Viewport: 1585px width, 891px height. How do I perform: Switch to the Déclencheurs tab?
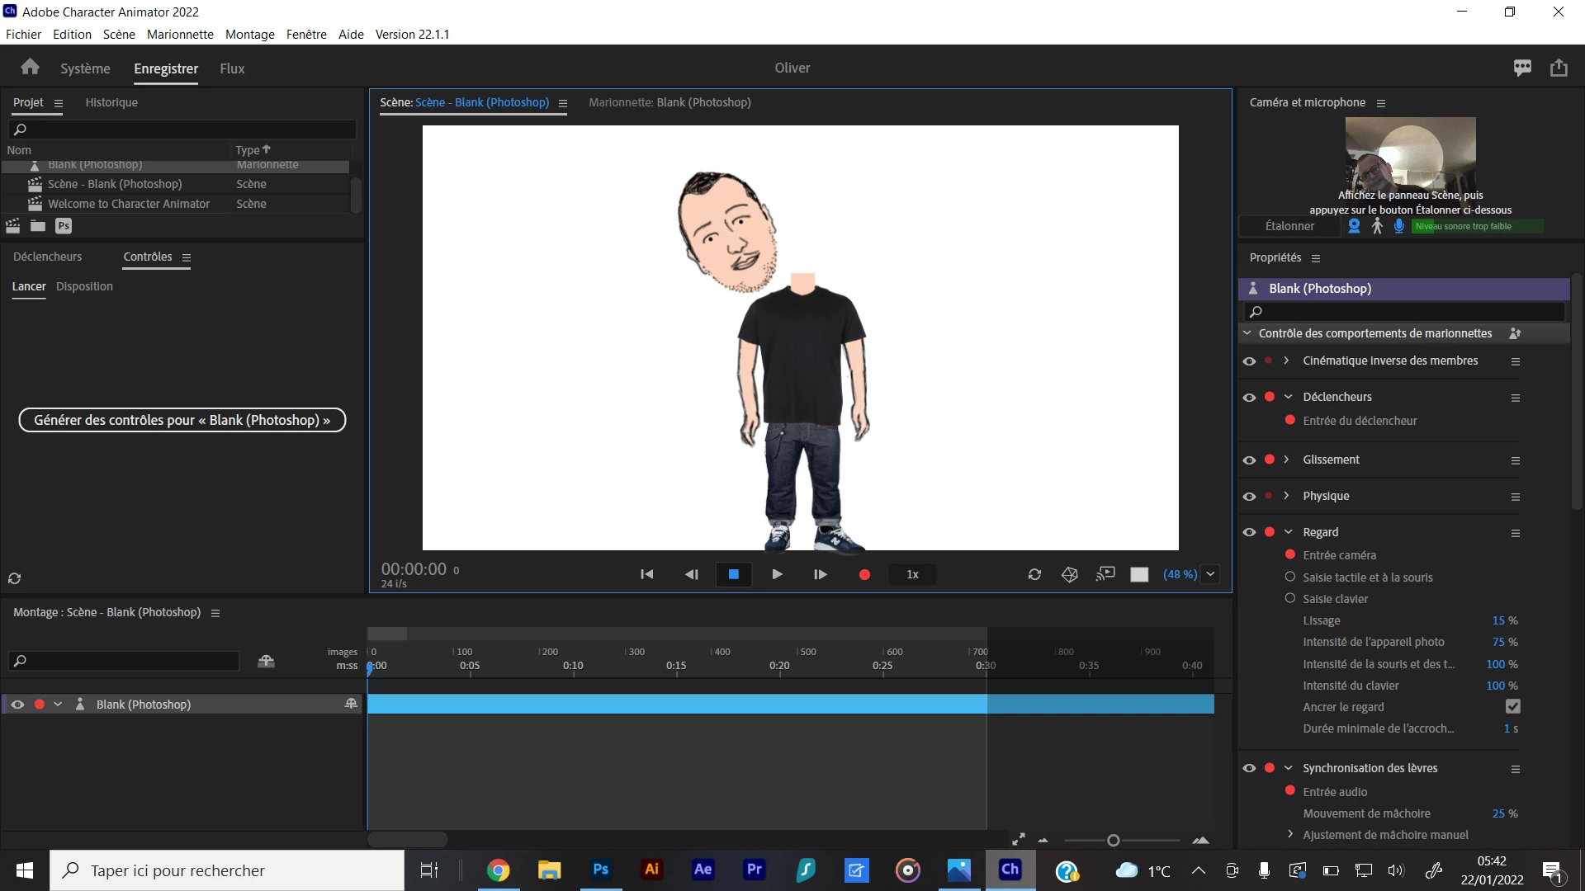[48, 257]
